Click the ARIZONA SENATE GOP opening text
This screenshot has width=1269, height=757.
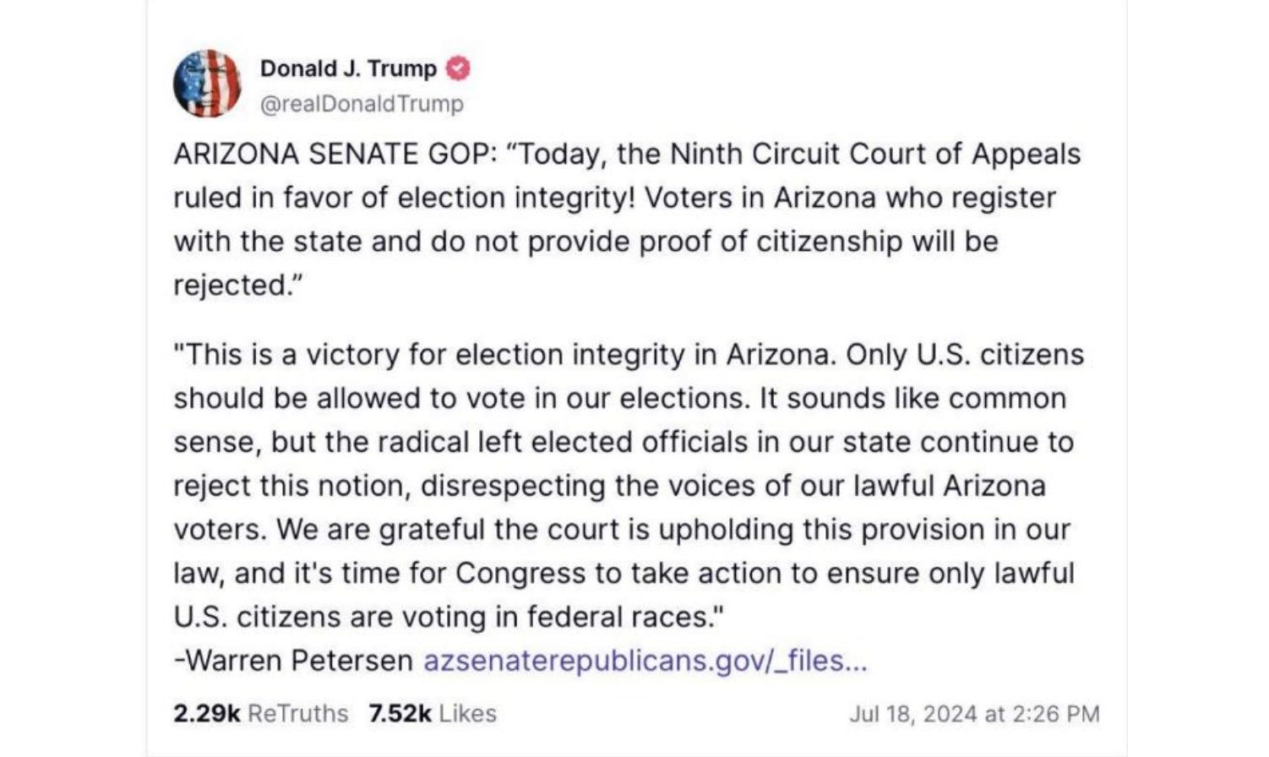(x=330, y=155)
